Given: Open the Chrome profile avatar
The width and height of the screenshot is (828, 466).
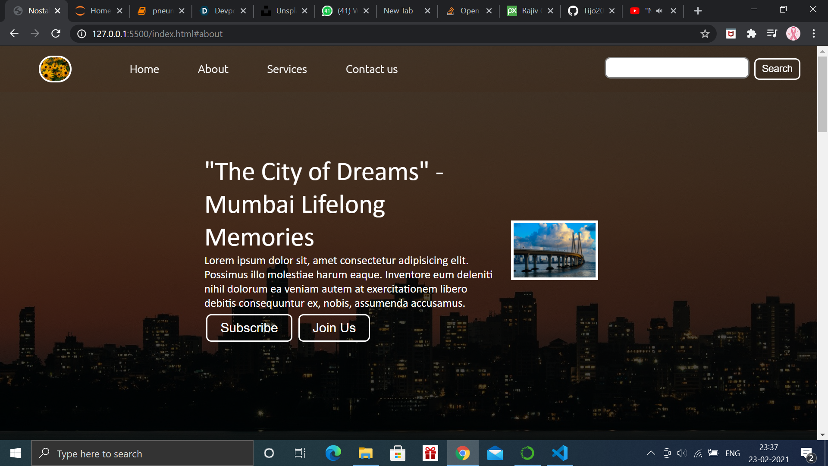Looking at the screenshot, I should tap(793, 34).
